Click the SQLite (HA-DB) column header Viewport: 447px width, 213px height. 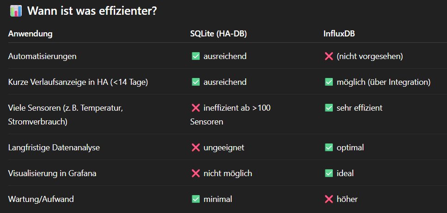[218, 34]
